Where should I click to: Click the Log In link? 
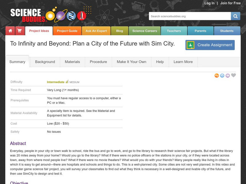(209, 3)
